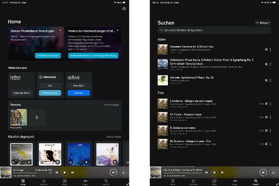Viewport: 279px width, 186px height.
Task: Click light-blue button in Bibliothek card
Action: coord(50,93)
